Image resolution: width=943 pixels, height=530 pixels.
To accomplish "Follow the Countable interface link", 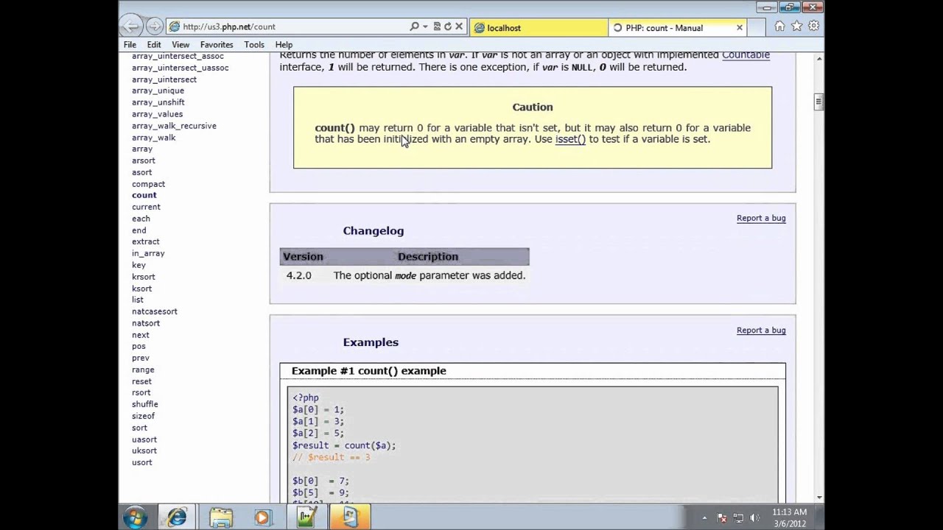I will (746, 55).
